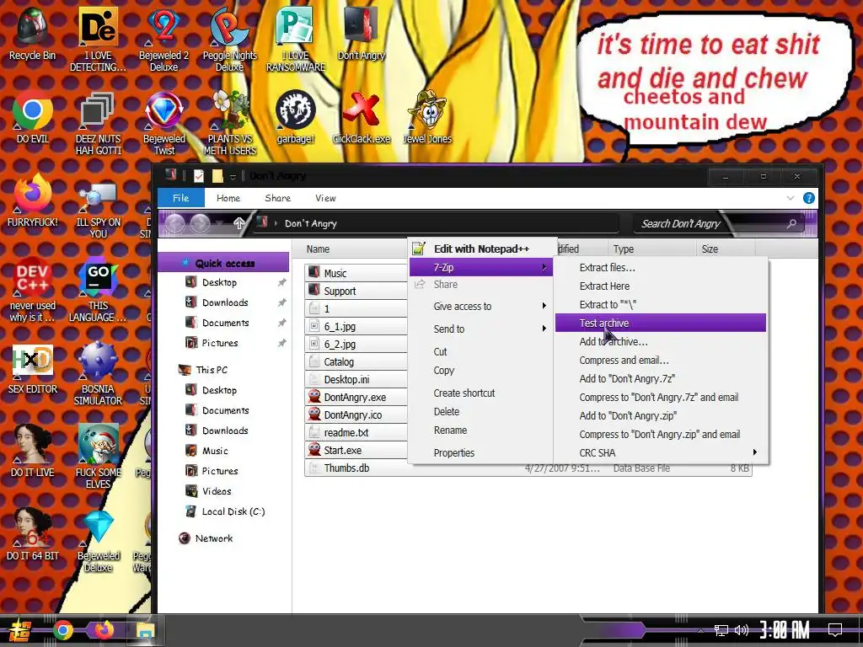Launch ClickClack.exe from the desktop
The height and width of the screenshot is (647, 863).
pos(361,118)
